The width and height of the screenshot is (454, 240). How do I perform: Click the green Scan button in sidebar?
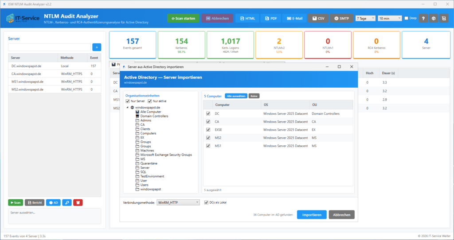16,202
